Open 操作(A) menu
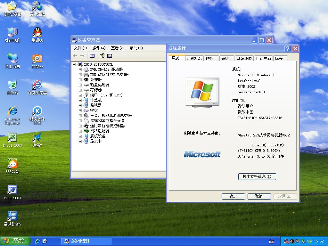The height and width of the screenshot is (246, 328). click(x=99, y=48)
